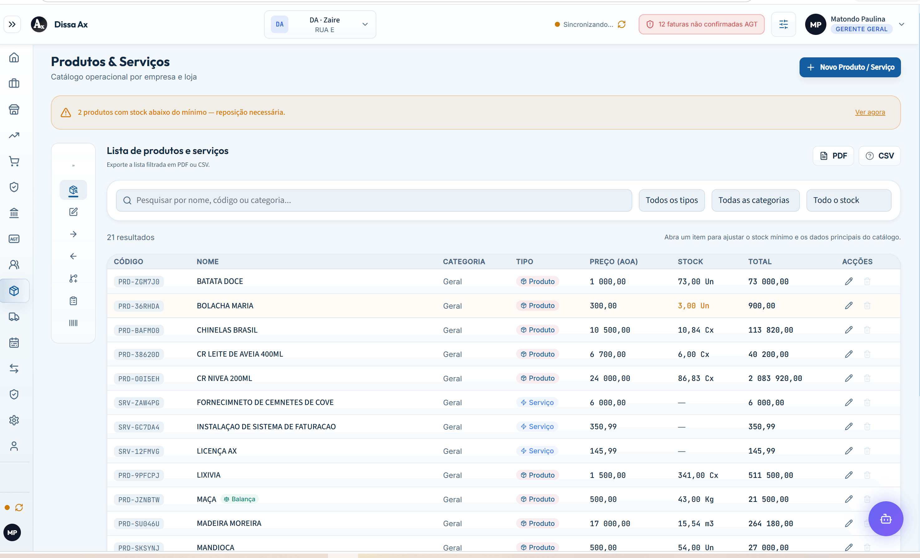Open the shopping cart sidebar icon

[14, 161]
